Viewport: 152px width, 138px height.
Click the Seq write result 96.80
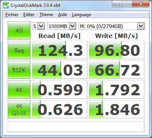point(117,50)
